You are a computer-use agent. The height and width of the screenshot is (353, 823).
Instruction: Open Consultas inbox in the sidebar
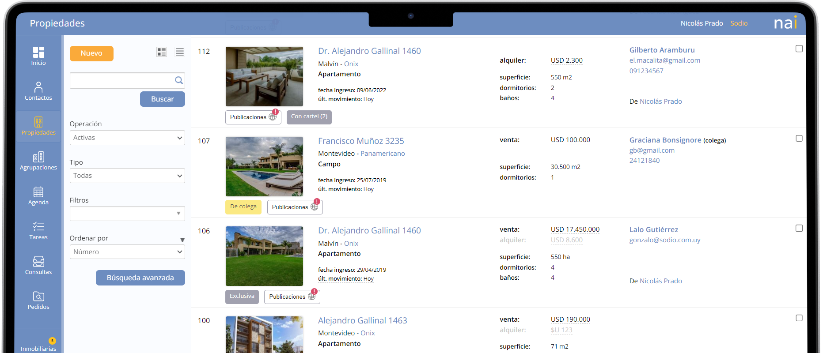point(38,265)
